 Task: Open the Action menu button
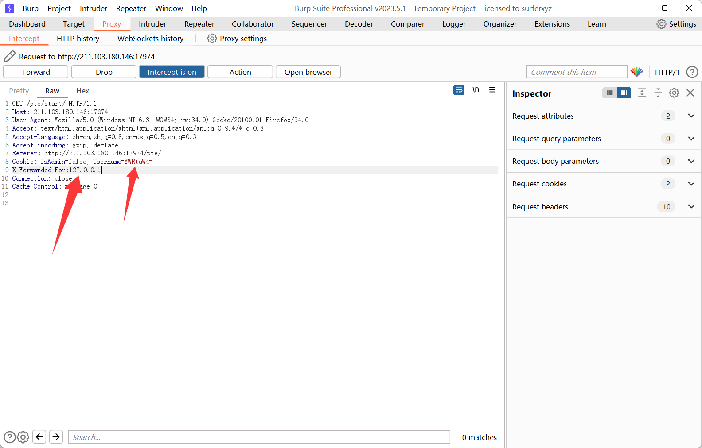point(240,72)
